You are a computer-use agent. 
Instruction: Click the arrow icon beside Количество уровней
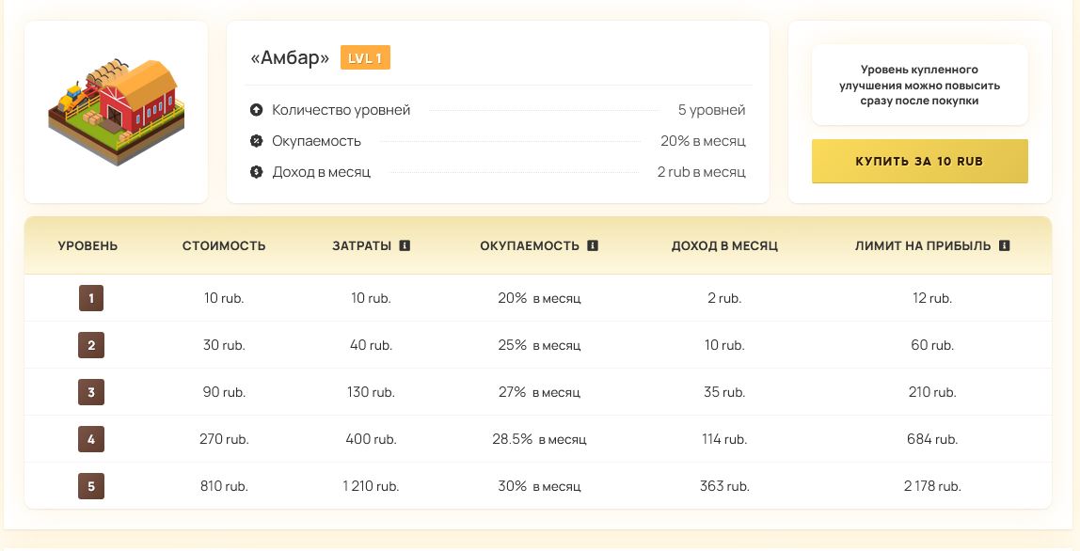point(256,110)
